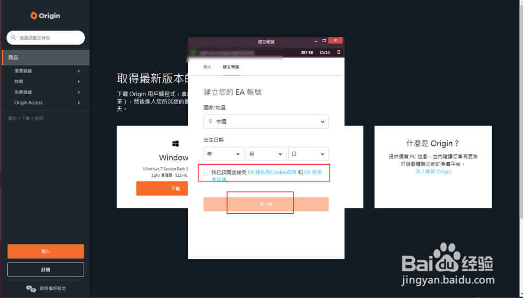Viewport: 523px width, 298px height.
Task: Click the Windows logo on download card
Action: pos(175,144)
